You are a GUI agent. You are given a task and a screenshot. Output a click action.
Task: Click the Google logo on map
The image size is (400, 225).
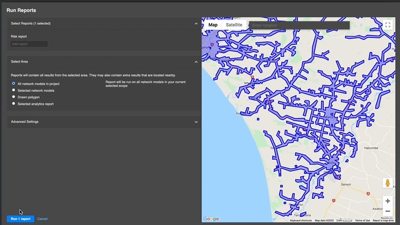coord(211,219)
